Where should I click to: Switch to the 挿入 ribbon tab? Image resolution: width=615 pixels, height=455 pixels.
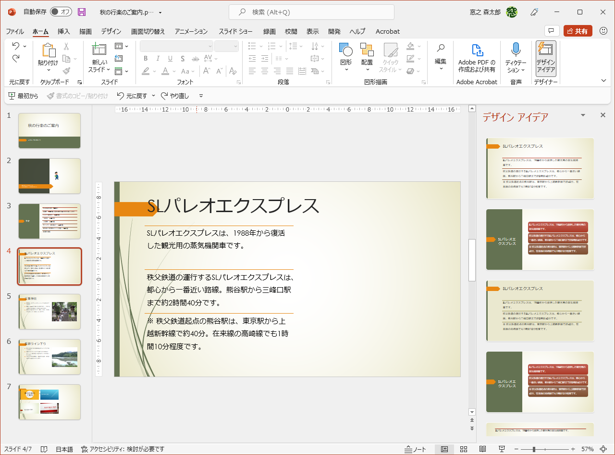(63, 31)
